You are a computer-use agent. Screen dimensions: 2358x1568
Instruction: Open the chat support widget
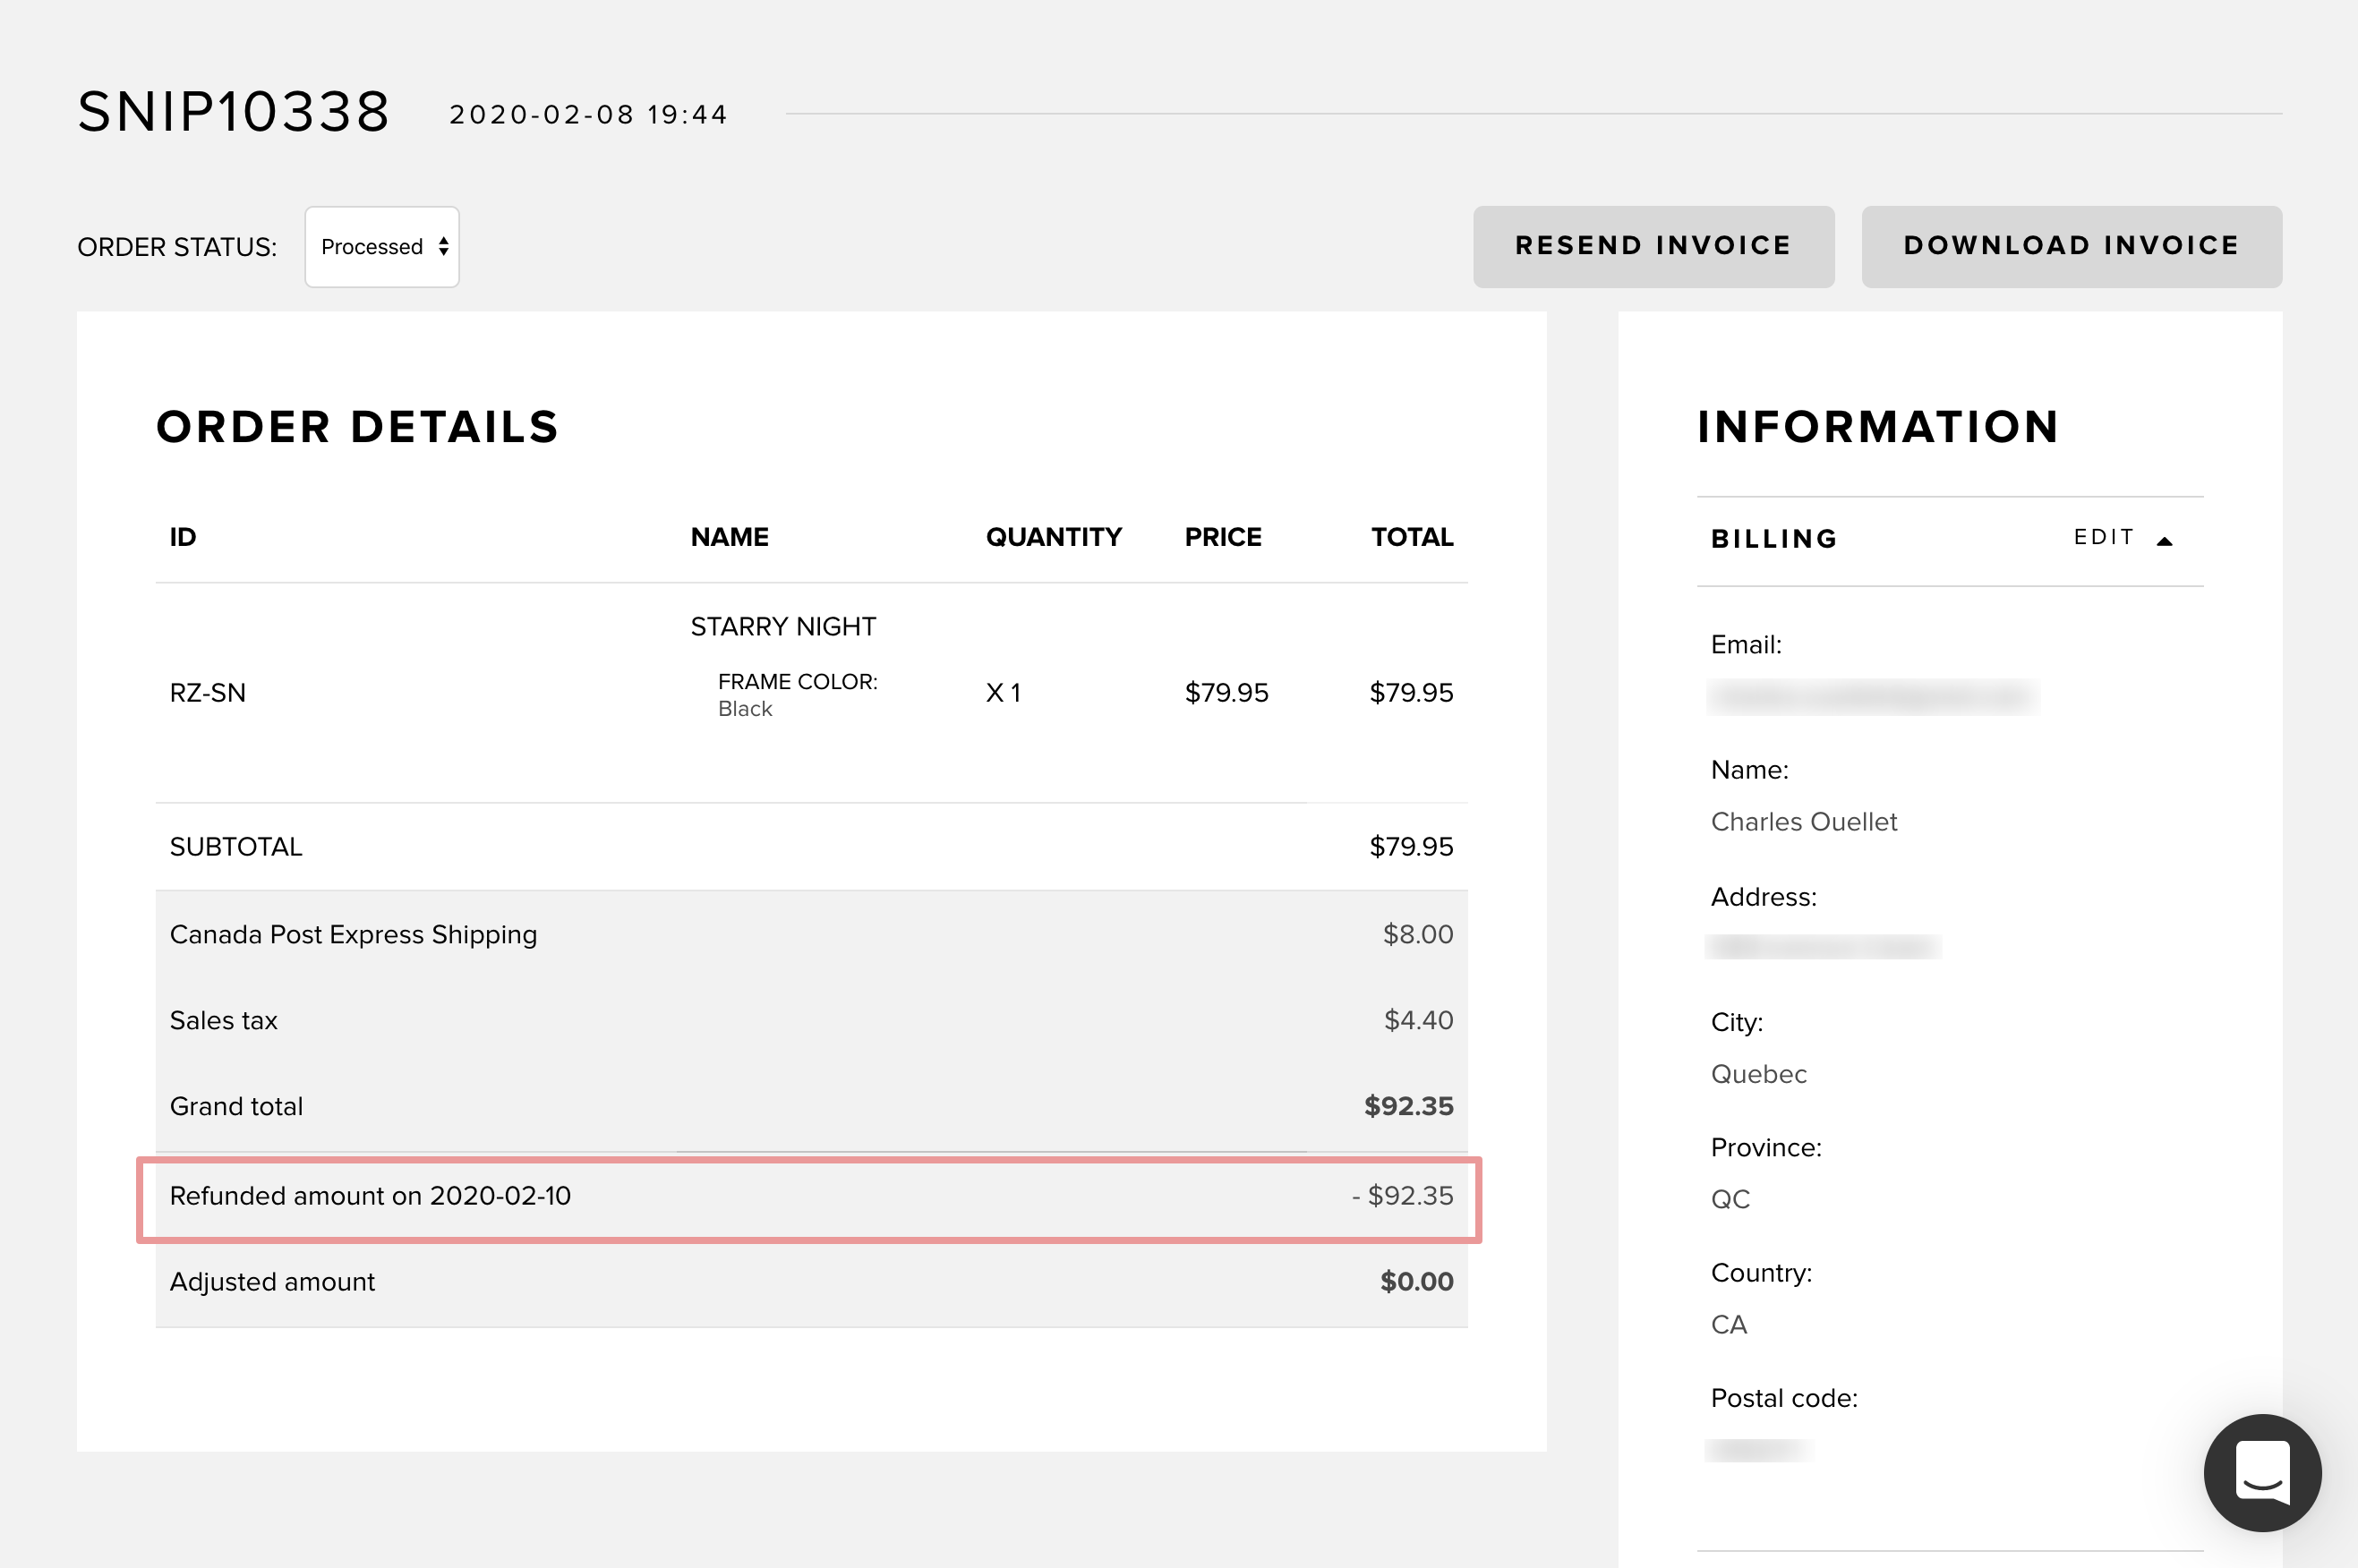pos(2261,1472)
